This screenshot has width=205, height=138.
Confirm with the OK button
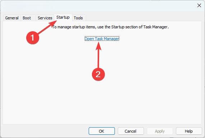[102, 131]
